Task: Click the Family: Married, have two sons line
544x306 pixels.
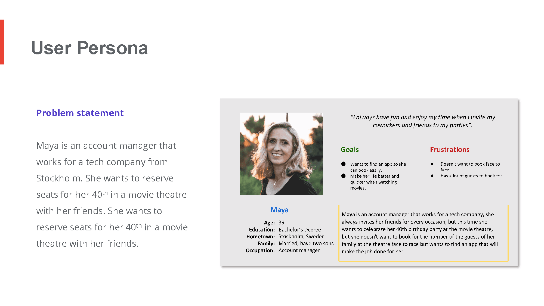Action: pyautogui.click(x=295, y=243)
